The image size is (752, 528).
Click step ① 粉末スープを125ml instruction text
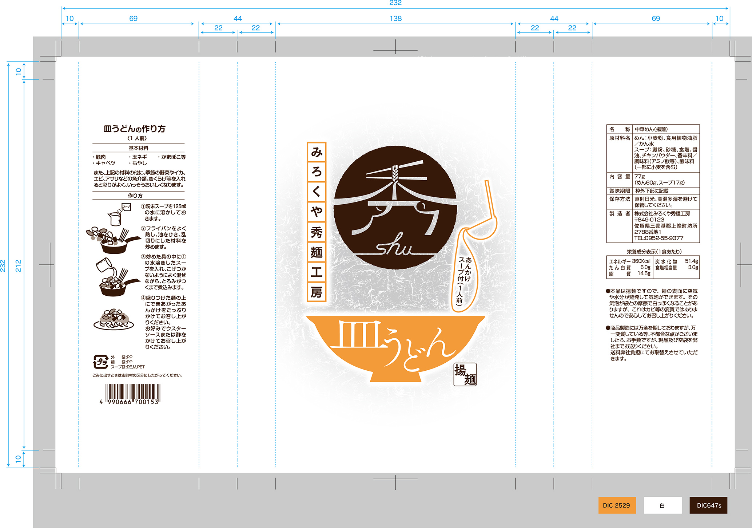coord(164,212)
